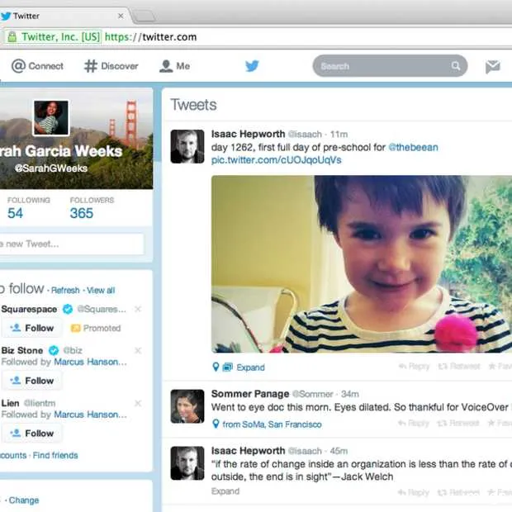Retweet Isaac Hepworth's photo tweet
The height and width of the screenshot is (512, 512).
point(459,367)
